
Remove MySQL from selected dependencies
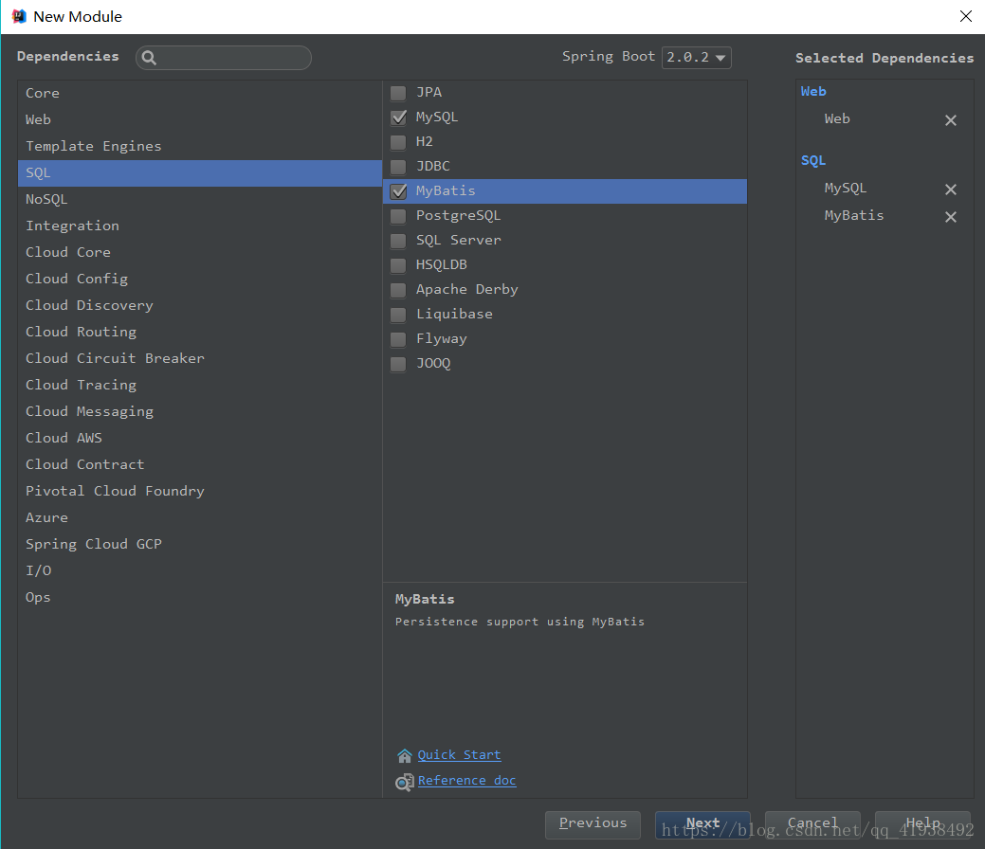point(951,189)
